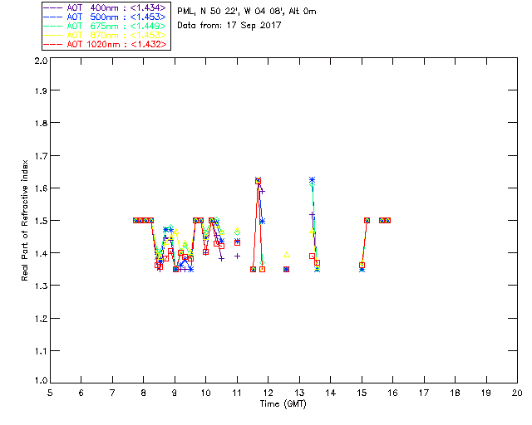Click the isolated yellow triangle marker above 12.6 GMT
Screen dimensions: 532x425
(x=286, y=255)
